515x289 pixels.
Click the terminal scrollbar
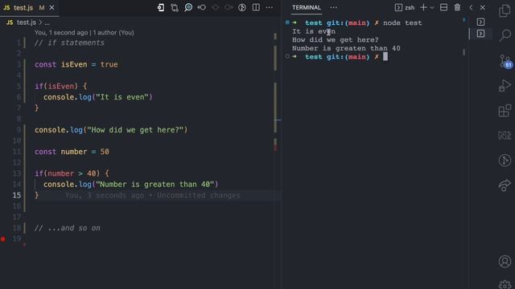point(464,51)
